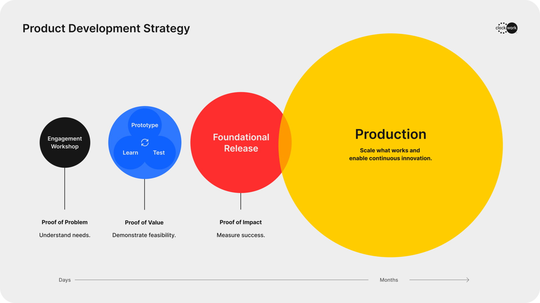Click the Understand needs text

[x=65, y=235]
